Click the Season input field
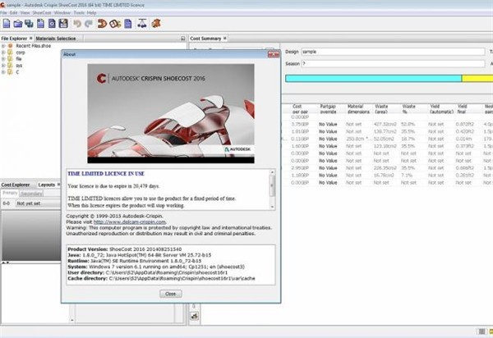The height and width of the screenshot is (338, 493). coord(393,64)
